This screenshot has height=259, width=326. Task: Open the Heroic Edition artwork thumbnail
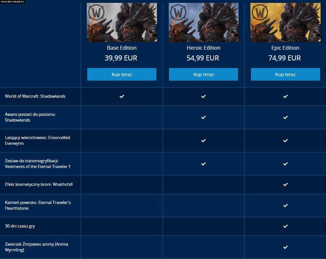point(204,22)
